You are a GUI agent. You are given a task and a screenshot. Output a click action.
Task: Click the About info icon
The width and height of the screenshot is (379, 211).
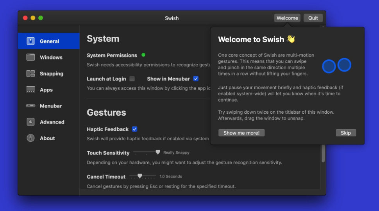coord(30,138)
